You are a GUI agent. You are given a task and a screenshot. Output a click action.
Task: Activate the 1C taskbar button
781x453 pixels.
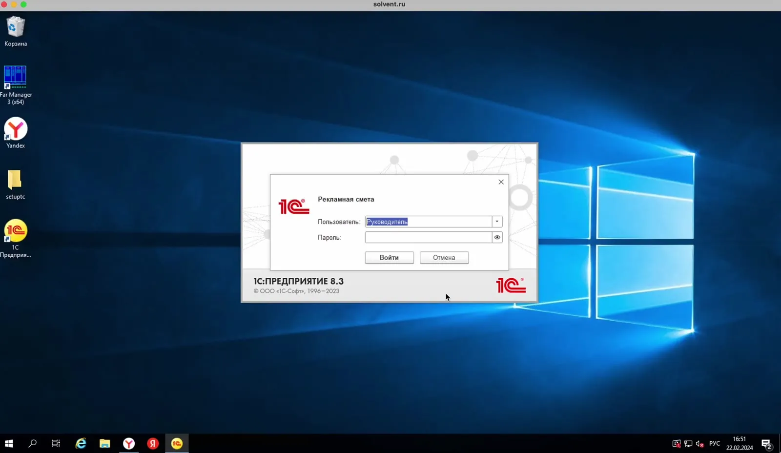[177, 443]
